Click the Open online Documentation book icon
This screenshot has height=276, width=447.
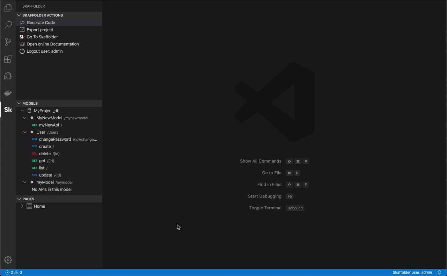pos(22,44)
